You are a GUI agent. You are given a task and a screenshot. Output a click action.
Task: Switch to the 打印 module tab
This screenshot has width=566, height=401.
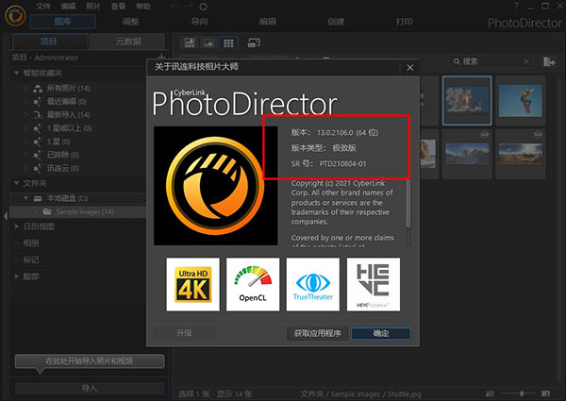405,22
